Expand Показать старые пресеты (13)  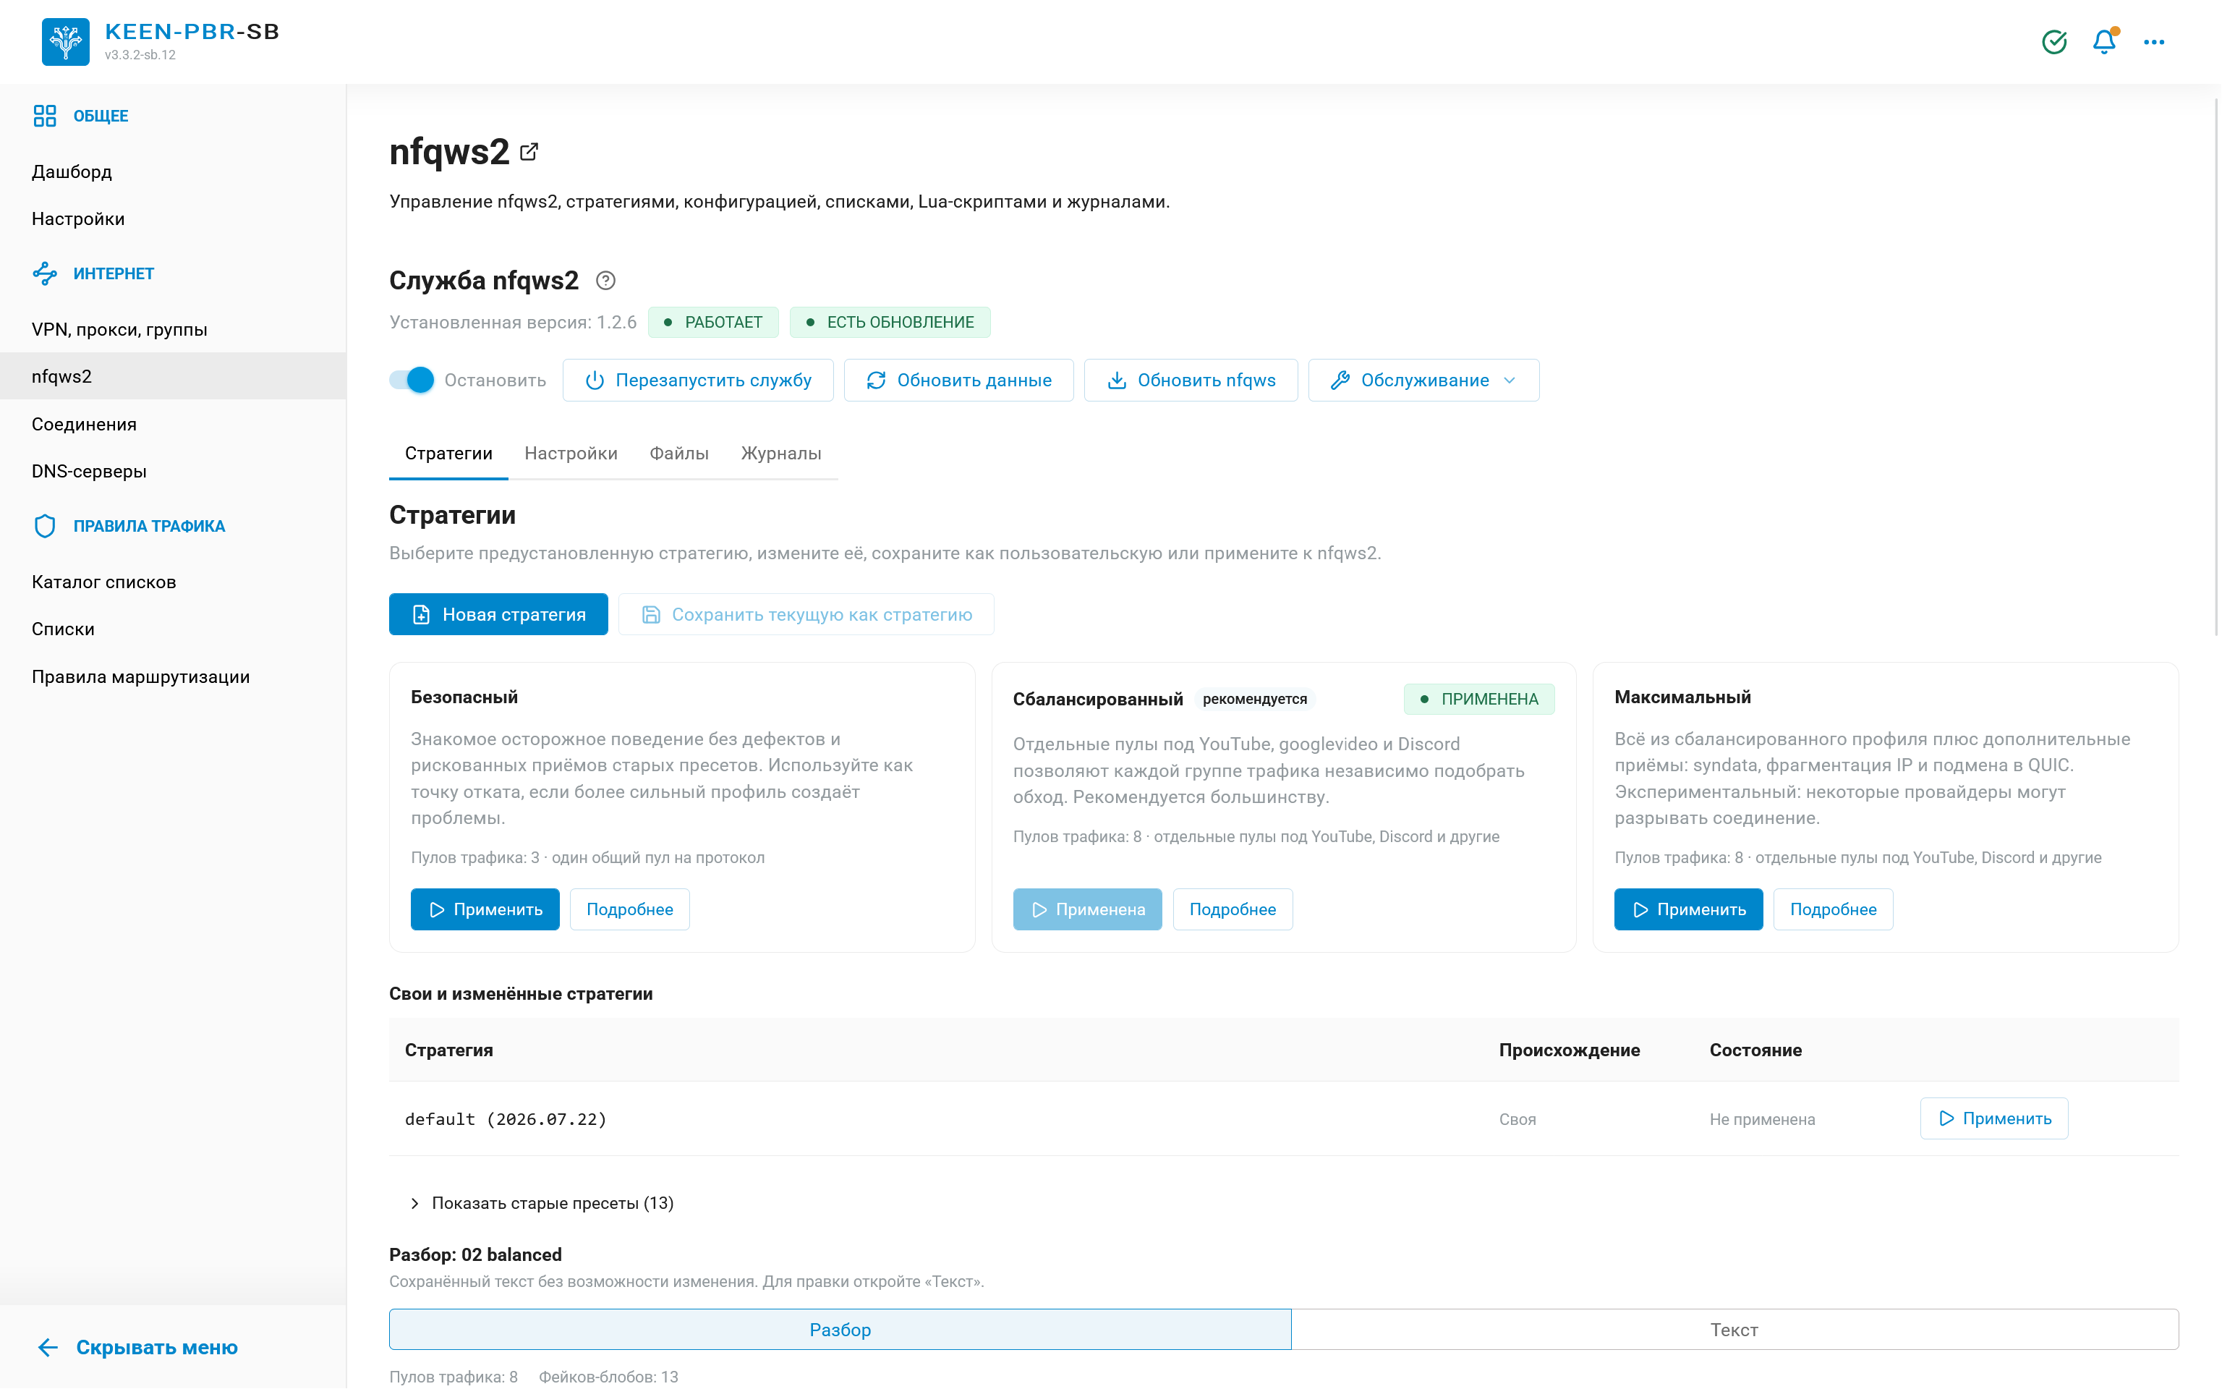point(542,1203)
